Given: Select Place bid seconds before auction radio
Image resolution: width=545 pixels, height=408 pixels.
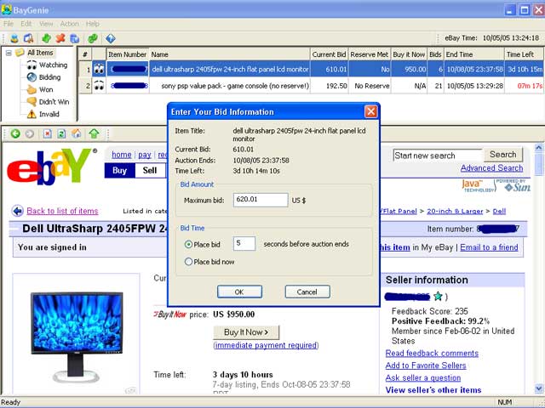Looking at the screenshot, I should [x=188, y=245].
